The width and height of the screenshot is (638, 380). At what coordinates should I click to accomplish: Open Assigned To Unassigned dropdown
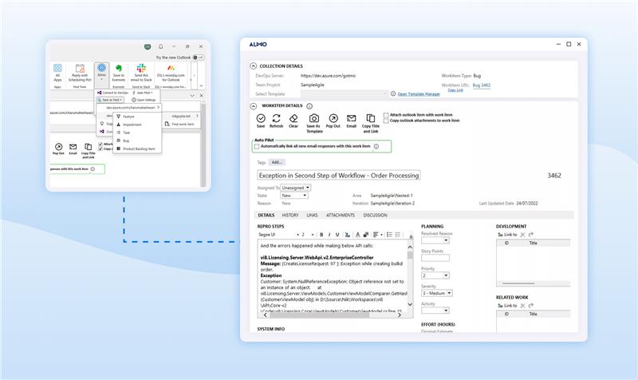coord(296,188)
